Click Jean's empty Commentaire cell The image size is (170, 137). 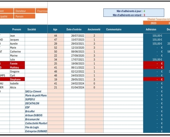point(123,36)
